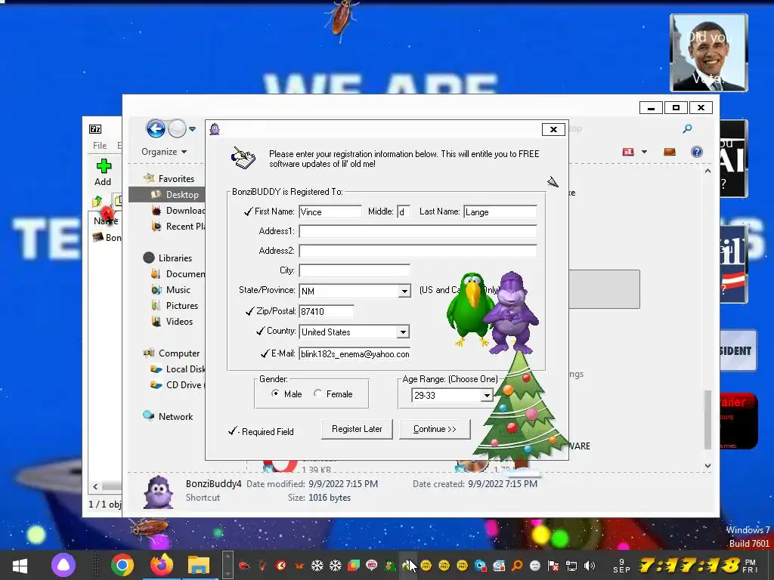Image resolution: width=774 pixels, height=580 pixels.
Task: Click the volume speaker tray icon
Action: (x=590, y=566)
